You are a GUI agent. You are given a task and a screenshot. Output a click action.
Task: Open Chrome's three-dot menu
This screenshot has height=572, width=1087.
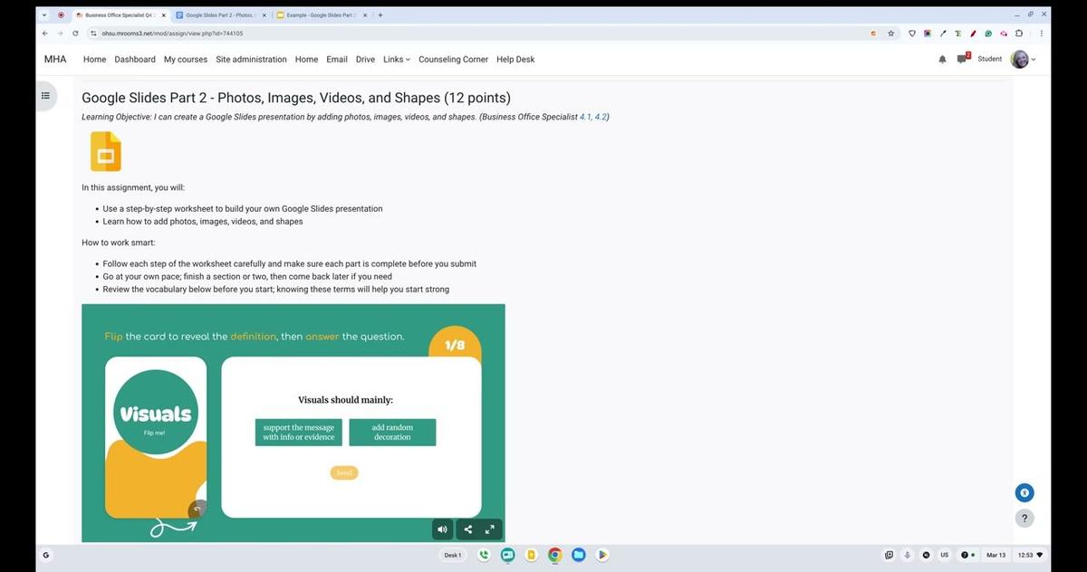(1041, 33)
